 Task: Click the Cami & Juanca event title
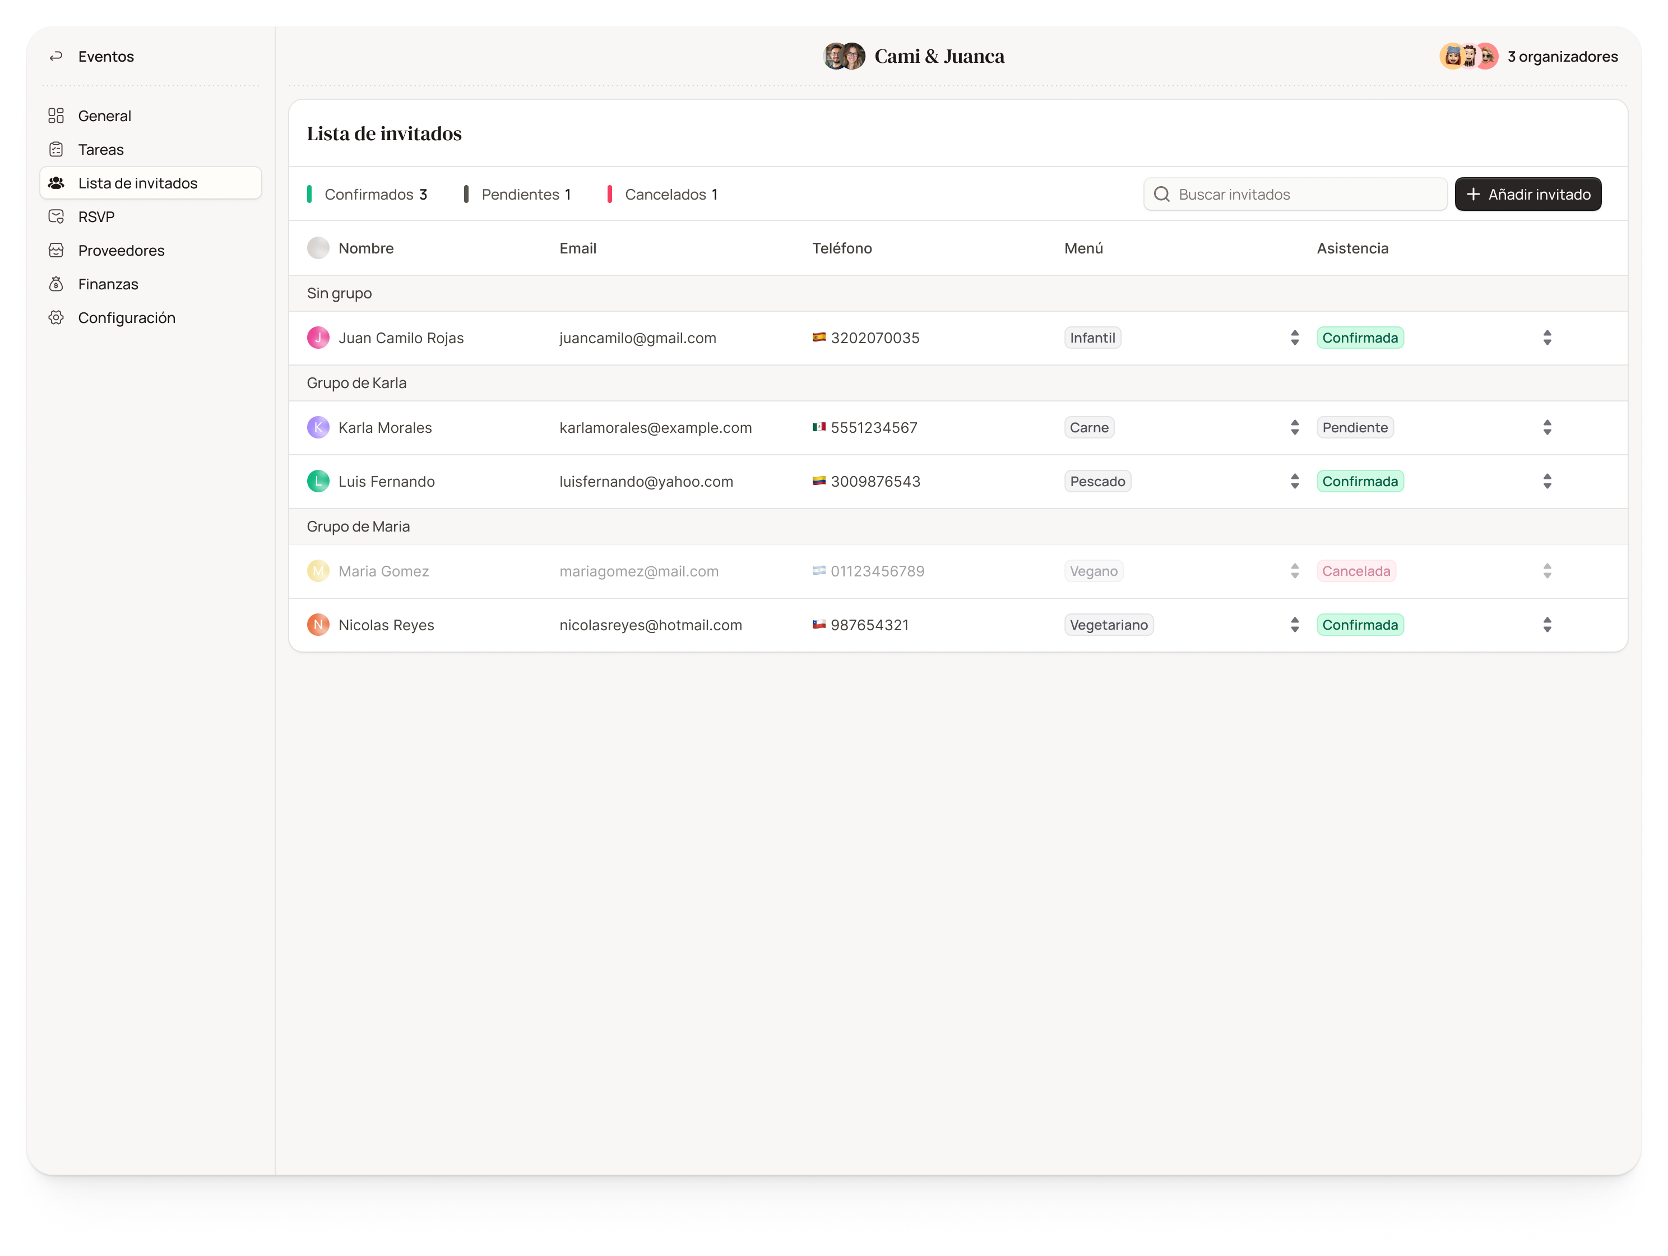[x=939, y=56]
